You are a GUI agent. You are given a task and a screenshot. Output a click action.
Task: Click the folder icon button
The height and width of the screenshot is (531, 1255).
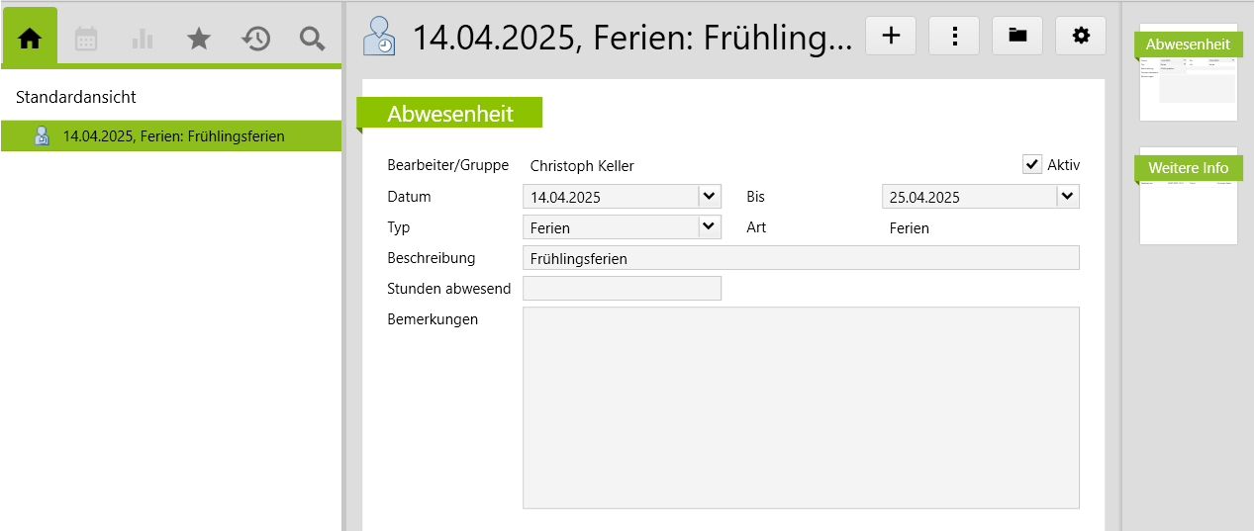click(x=1017, y=36)
